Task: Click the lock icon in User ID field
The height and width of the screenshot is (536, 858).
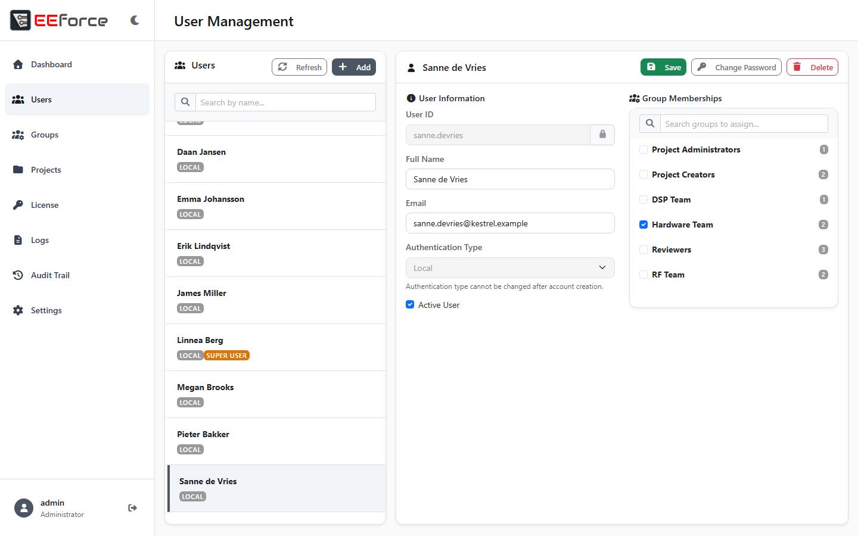Action: click(602, 135)
